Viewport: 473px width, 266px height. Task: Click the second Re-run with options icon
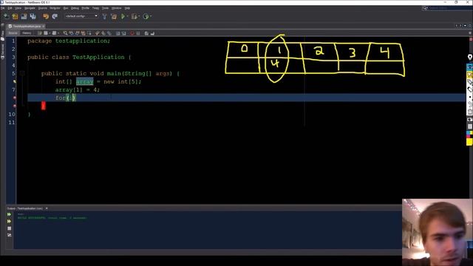coord(9,222)
